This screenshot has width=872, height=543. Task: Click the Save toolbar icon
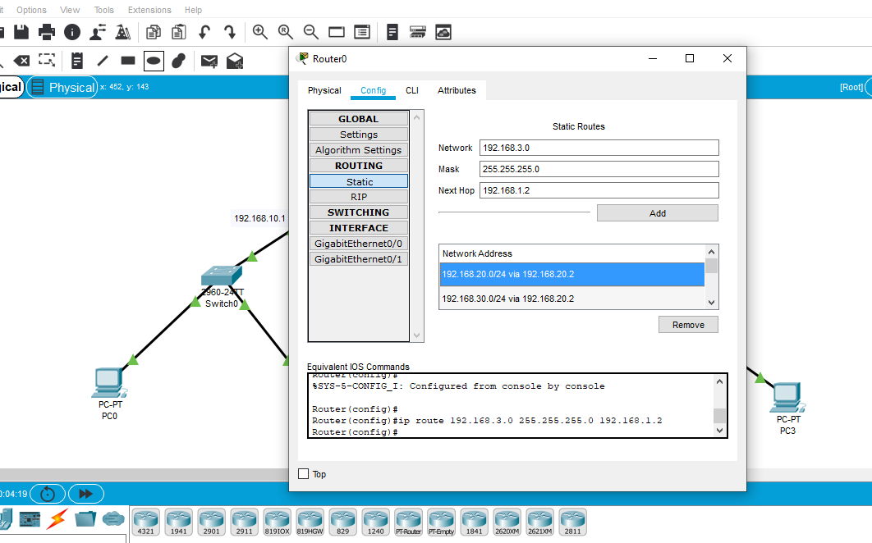(22, 32)
